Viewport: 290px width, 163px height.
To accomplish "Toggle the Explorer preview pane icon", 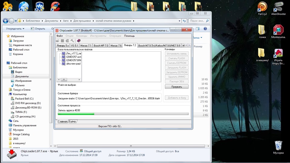I will pos(198,29).
